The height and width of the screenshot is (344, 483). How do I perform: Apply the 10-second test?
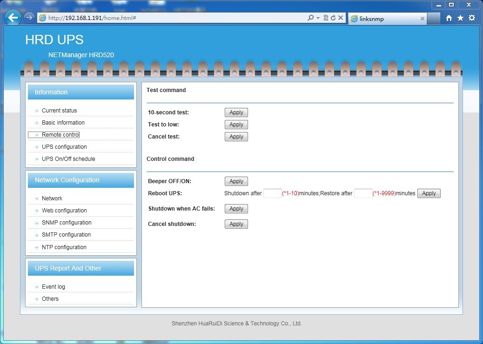tap(236, 112)
